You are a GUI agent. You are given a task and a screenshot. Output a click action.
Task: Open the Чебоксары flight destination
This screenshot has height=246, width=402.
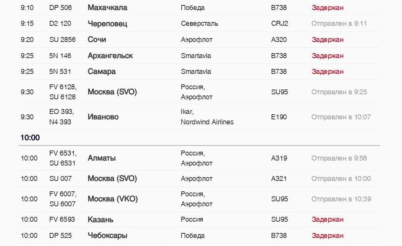pos(107,236)
